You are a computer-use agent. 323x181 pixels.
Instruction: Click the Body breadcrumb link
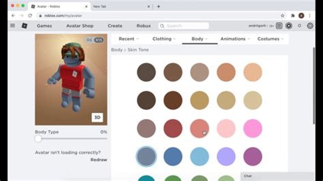(x=117, y=50)
